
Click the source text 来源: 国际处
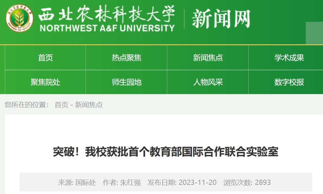[77, 182]
